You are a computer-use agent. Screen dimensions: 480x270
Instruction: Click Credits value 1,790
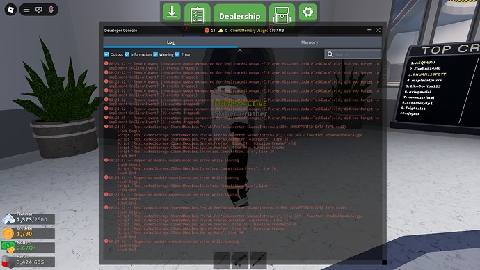24,234
